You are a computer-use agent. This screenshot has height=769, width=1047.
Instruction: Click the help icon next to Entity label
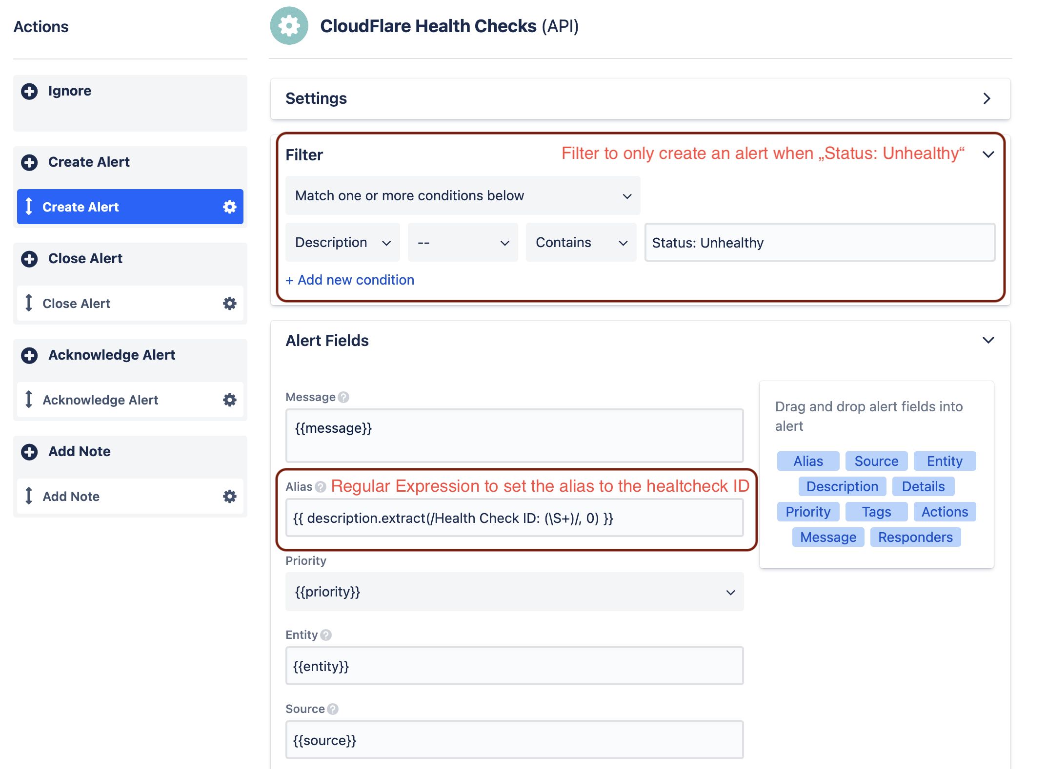pyautogui.click(x=326, y=635)
